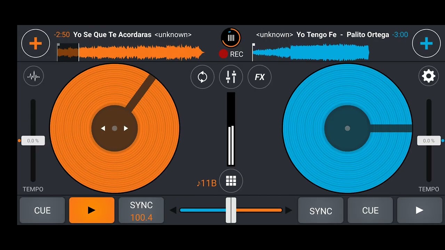Click the track title Yo Se Que Te Acordaras

(112, 35)
